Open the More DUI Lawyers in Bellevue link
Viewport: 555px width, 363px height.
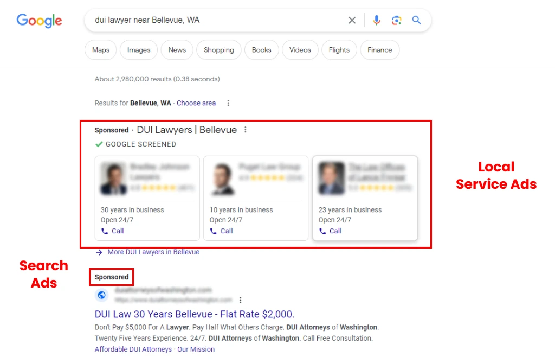pyautogui.click(x=153, y=252)
